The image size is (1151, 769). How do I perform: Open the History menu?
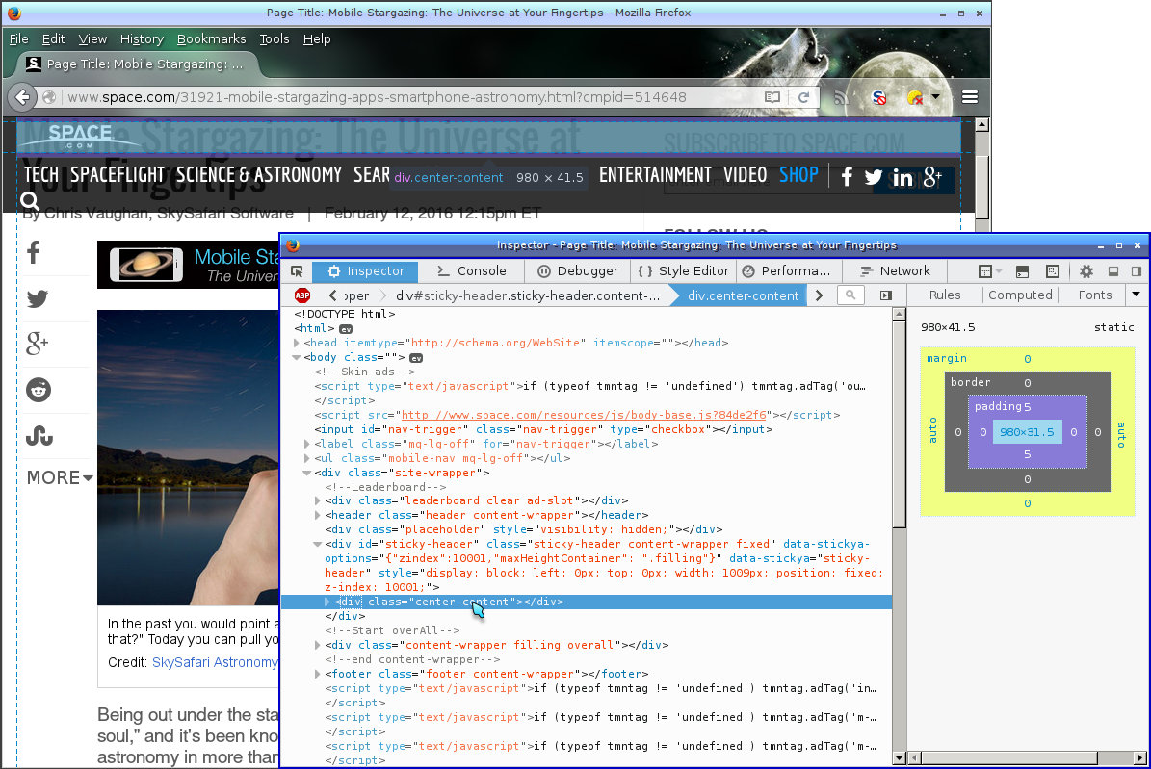(142, 38)
